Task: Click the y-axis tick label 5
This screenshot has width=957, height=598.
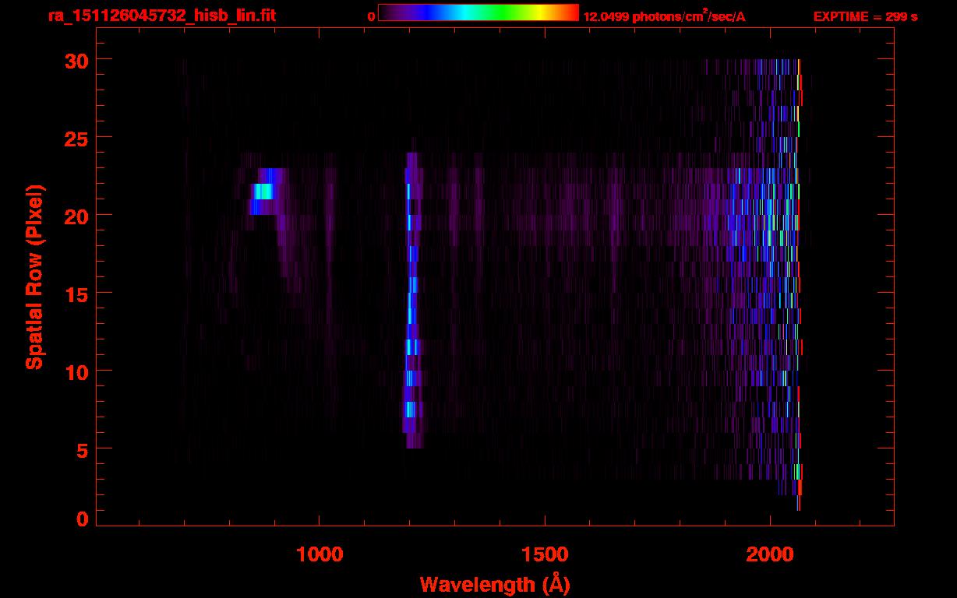Action: [82, 449]
